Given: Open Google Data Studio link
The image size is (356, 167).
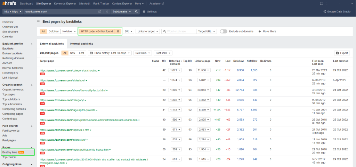Looking at the screenshot, I should (x=337, y=11).
